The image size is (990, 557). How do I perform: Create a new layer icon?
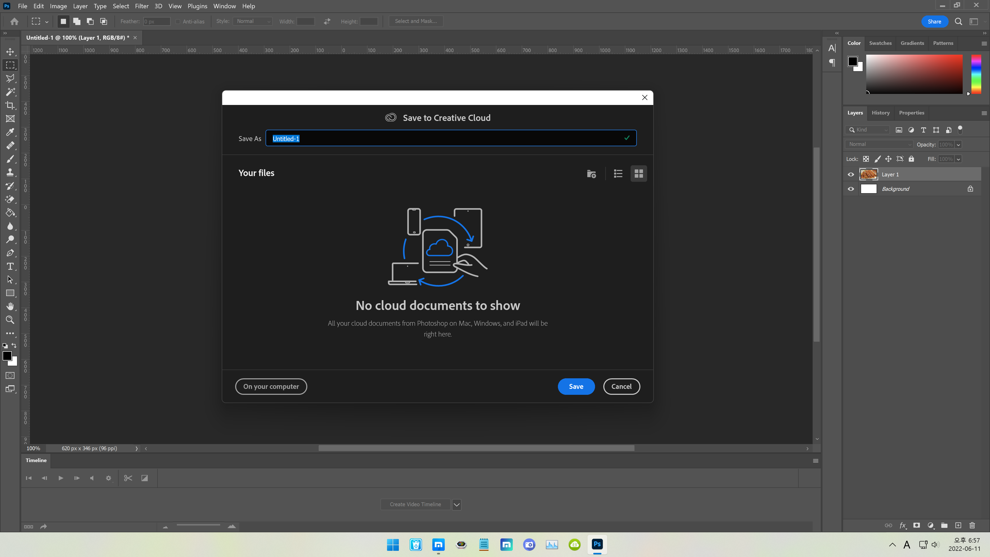point(958,526)
